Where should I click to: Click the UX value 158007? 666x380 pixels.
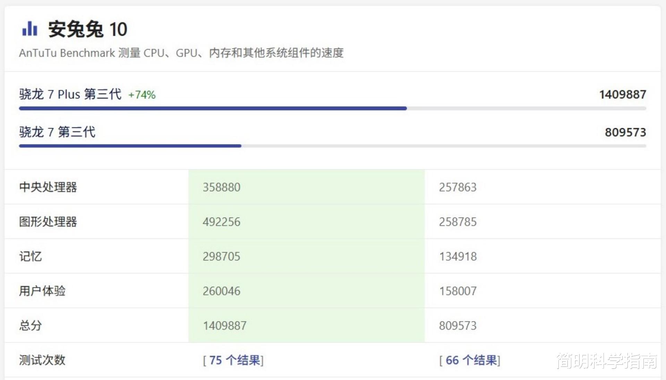[458, 291]
